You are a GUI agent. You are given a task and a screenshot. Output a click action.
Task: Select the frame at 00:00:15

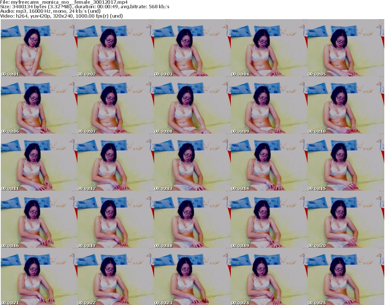point(346,162)
